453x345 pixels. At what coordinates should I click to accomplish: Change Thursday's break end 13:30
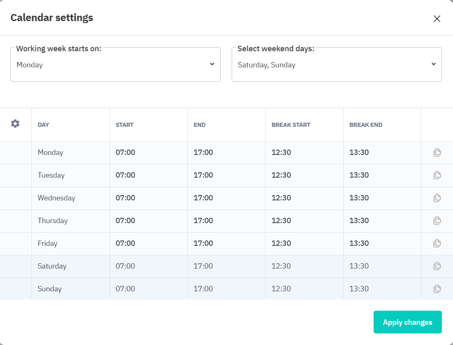tap(359, 221)
